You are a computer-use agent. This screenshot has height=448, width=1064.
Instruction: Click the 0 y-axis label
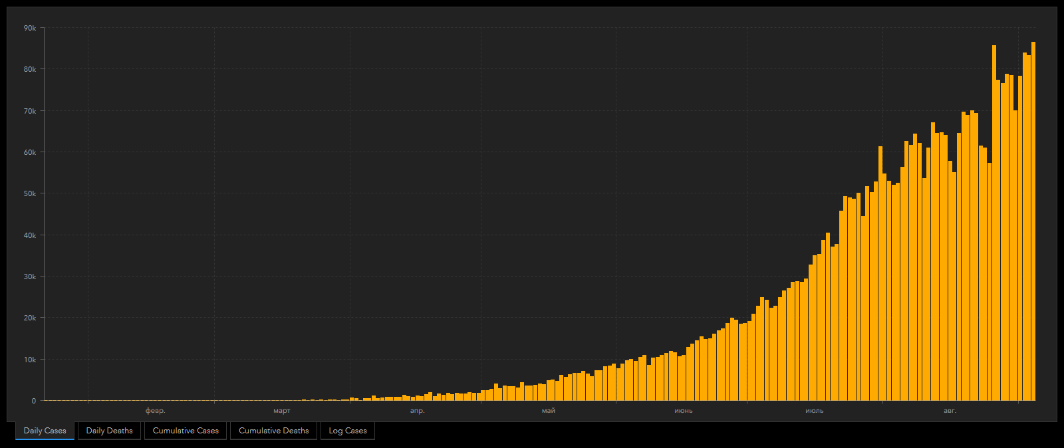[34, 401]
